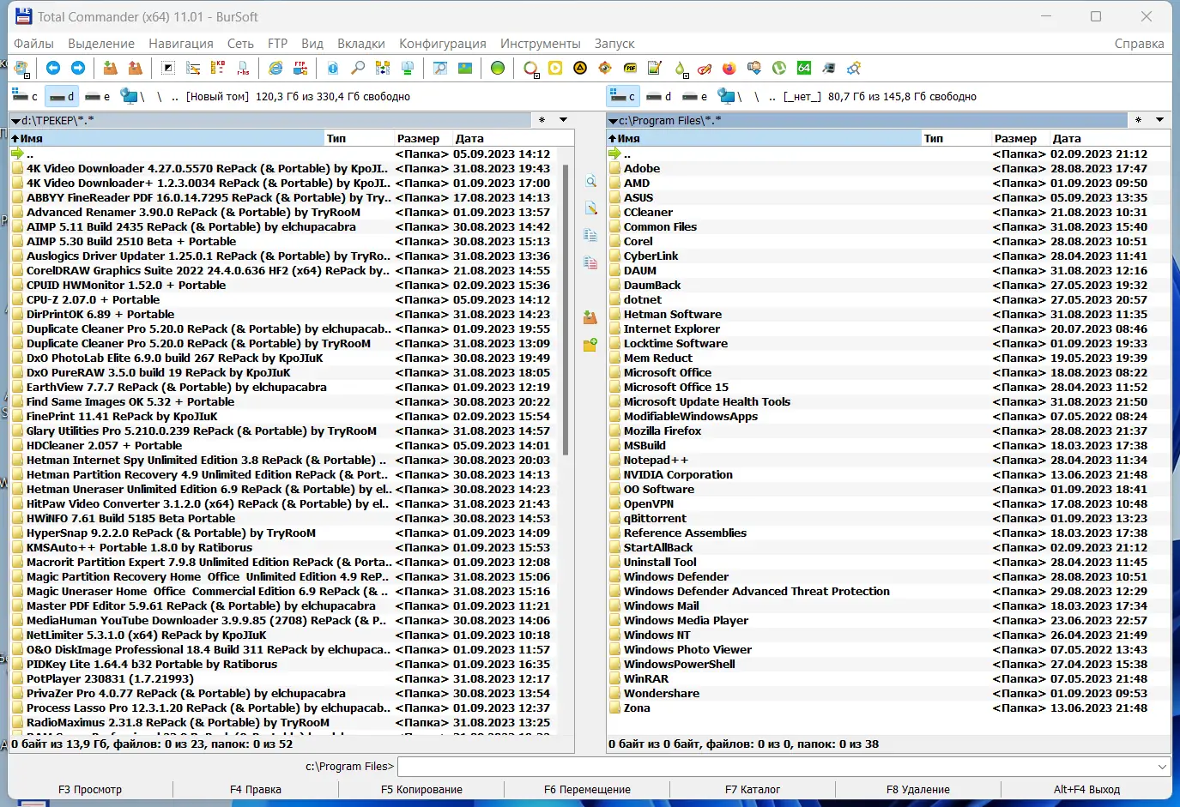Click the Unpack files archive icon

click(134, 68)
